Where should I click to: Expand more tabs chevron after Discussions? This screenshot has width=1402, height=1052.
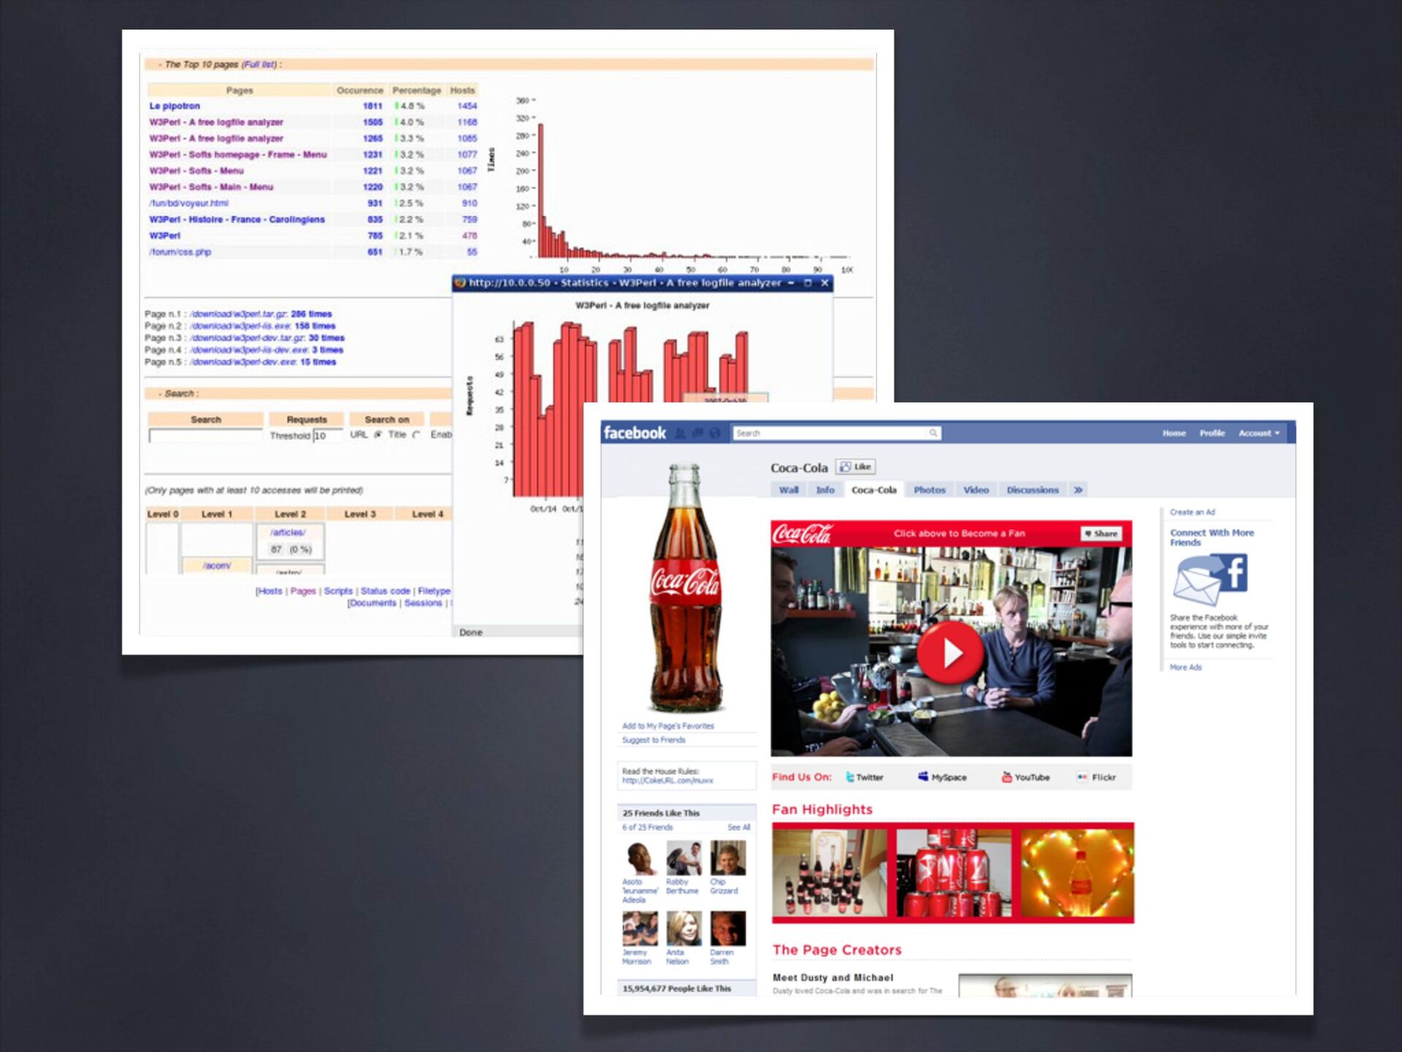1078,490
